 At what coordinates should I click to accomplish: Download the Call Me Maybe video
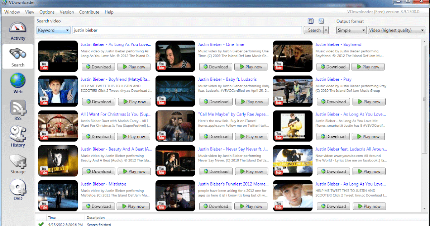click(x=215, y=136)
